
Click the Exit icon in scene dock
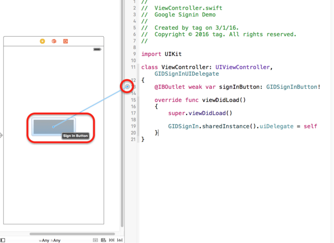click(66, 41)
